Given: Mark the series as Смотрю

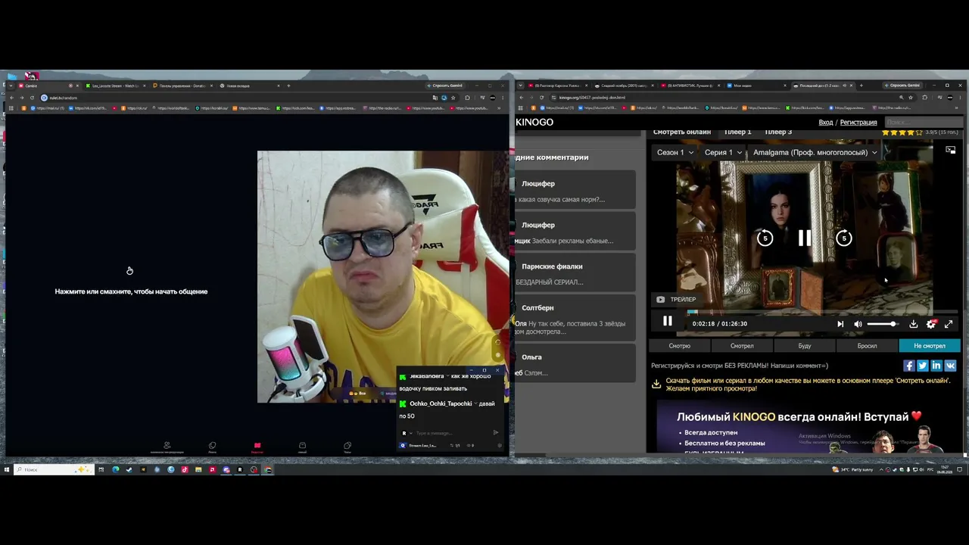Looking at the screenshot, I should pos(679,346).
